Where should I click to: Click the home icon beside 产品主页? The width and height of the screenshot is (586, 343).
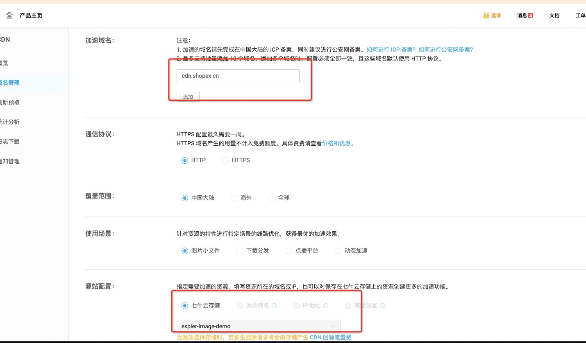pyautogui.click(x=9, y=16)
